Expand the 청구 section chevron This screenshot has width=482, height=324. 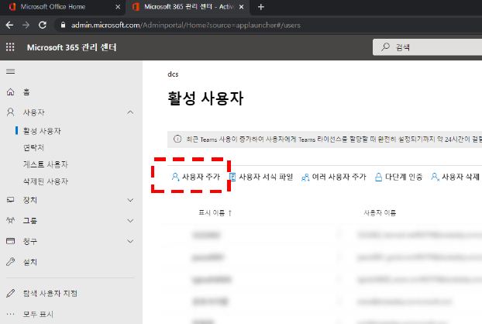point(130,241)
